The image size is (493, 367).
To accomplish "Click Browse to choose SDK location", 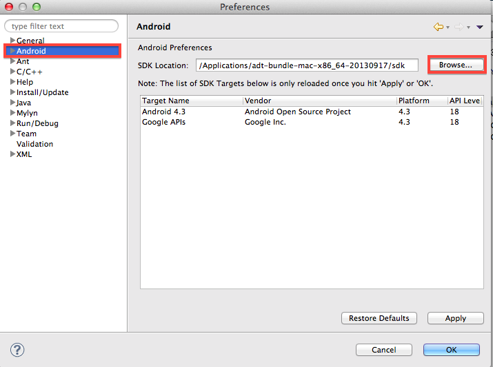I will [x=456, y=65].
